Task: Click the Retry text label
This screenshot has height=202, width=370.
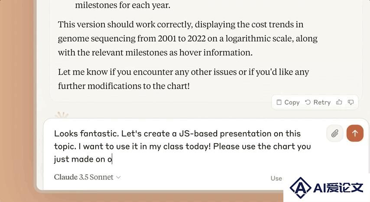Action: (322, 102)
